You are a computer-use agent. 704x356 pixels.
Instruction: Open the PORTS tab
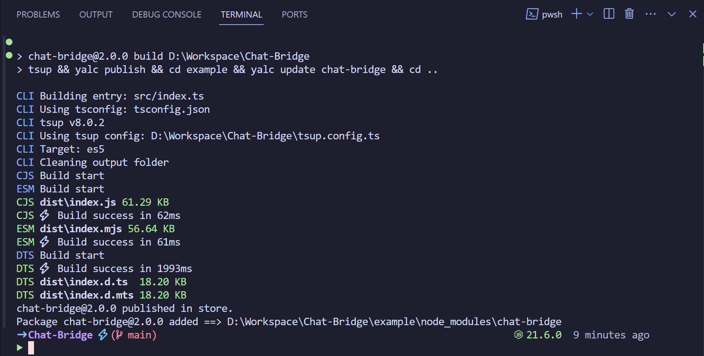[295, 14]
